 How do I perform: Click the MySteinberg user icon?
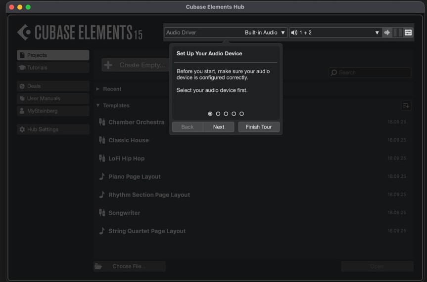[x=22, y=111]
